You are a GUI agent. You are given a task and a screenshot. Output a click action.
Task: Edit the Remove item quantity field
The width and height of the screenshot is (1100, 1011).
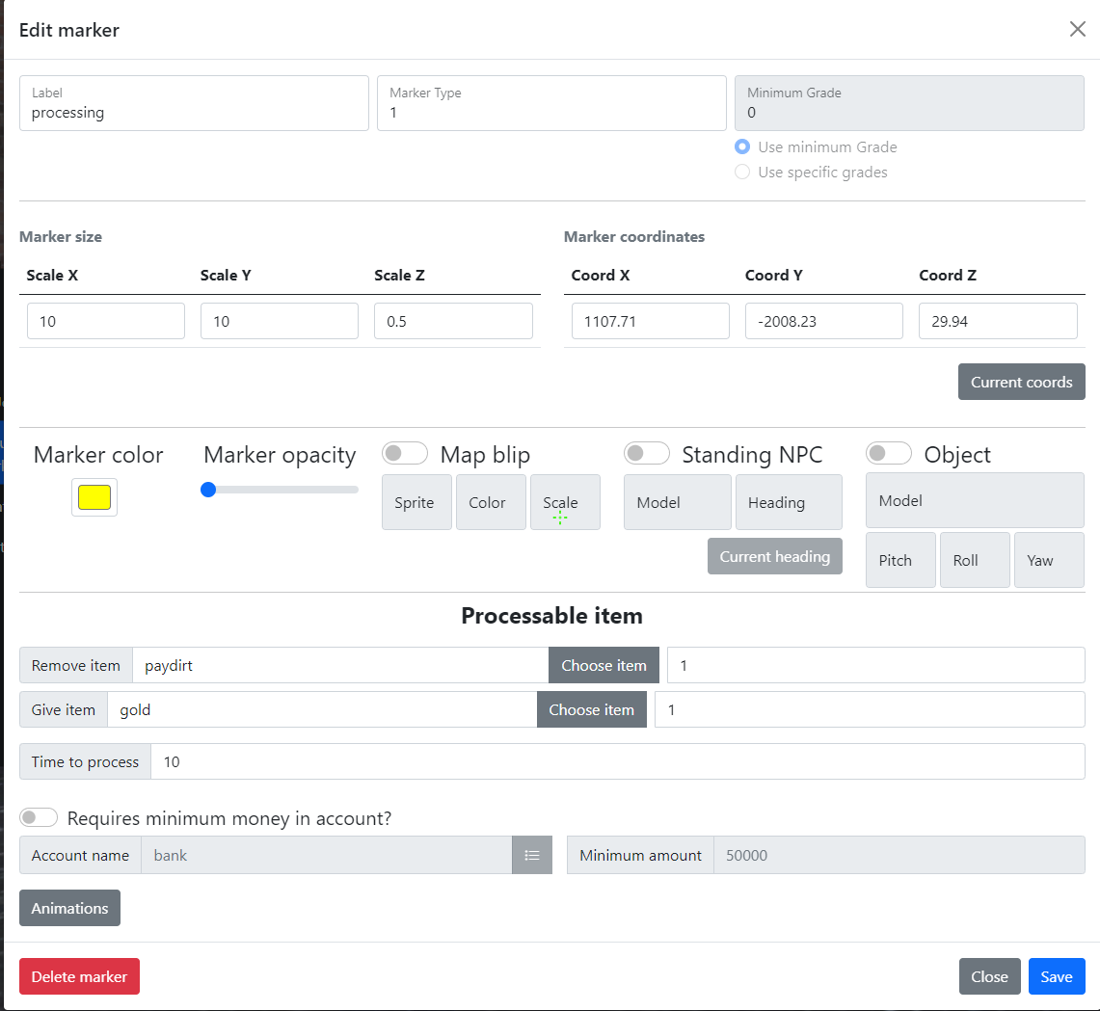[x=875, y=665]
